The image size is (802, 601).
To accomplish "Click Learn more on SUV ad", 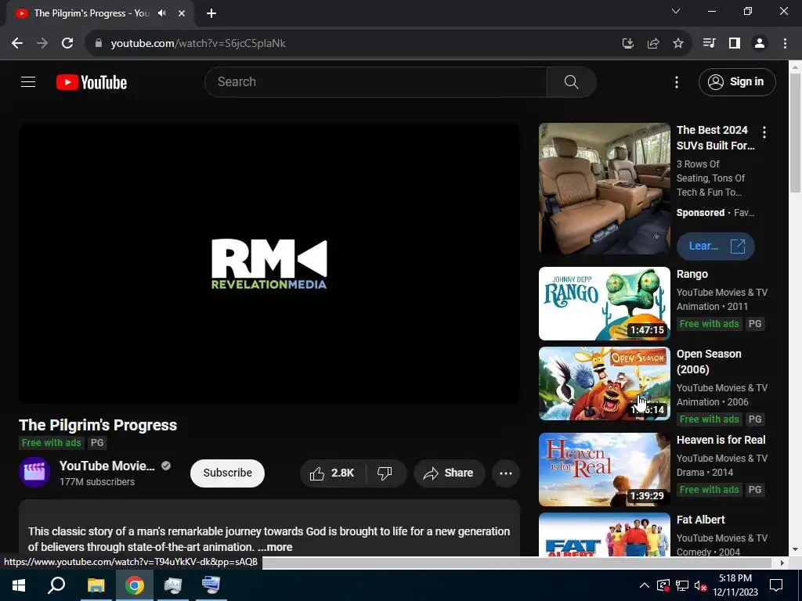I will click(x=716, y=247).
